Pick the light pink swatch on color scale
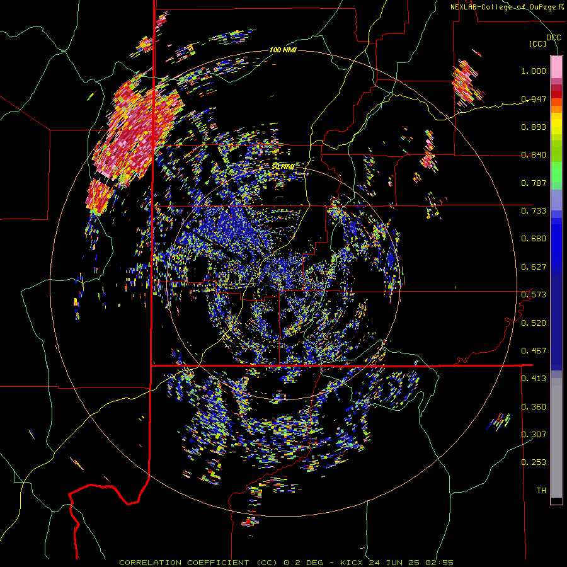This screenshot has width=567, height=567. click(556, 67)
